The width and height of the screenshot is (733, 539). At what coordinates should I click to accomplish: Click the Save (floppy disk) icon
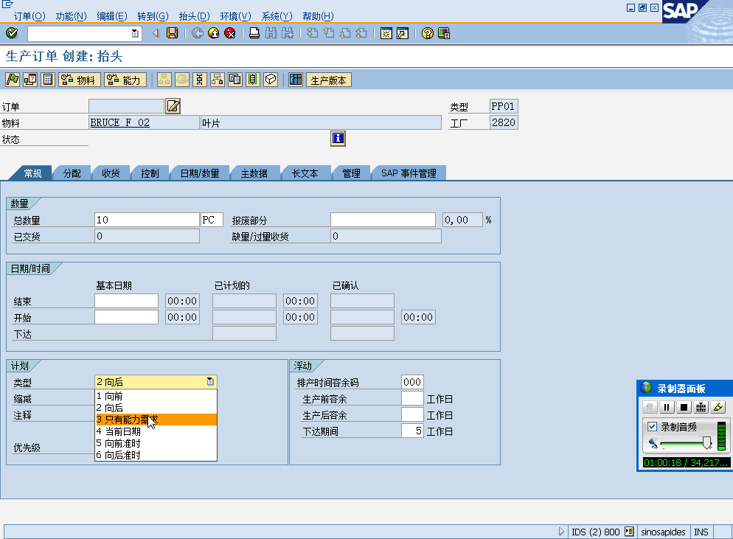172,33
